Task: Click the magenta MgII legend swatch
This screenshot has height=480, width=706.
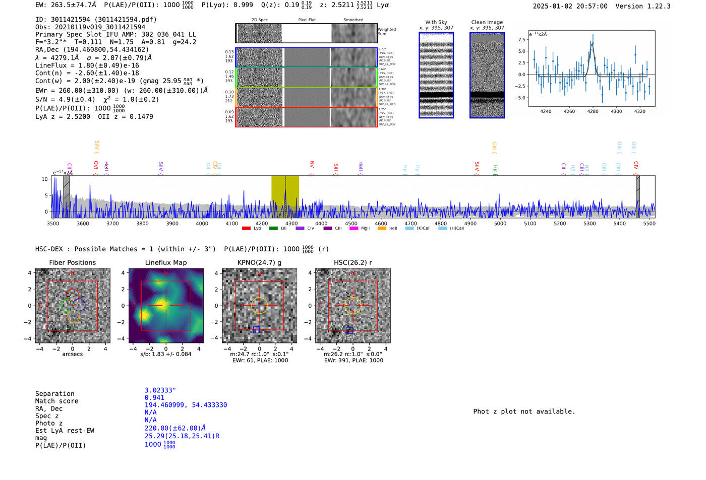Action: pos(354,229)
